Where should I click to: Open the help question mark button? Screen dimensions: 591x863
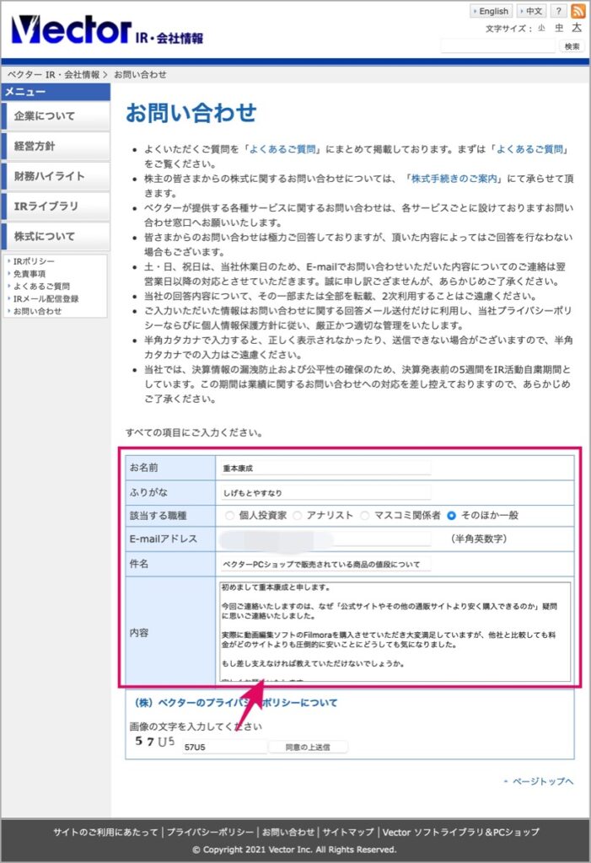558,11
